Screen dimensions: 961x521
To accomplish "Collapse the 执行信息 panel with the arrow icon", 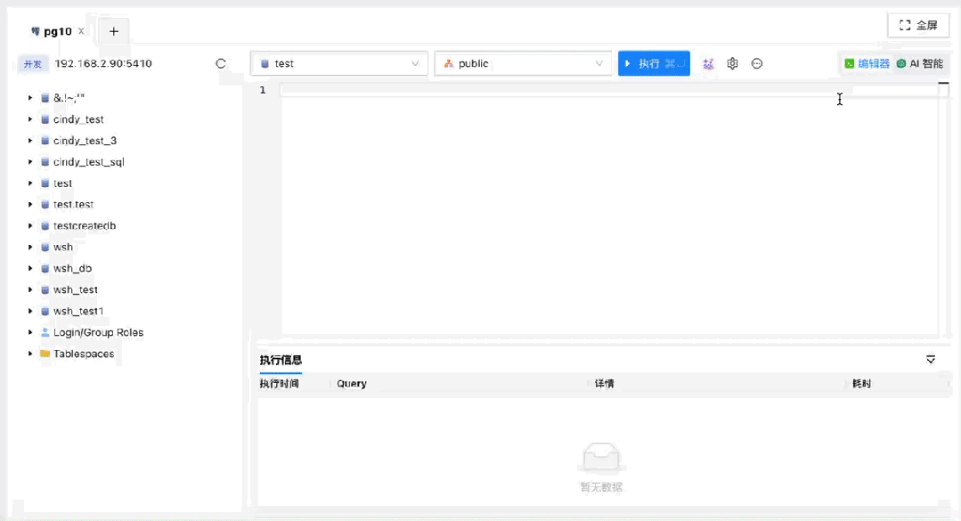I will click(x=931, y=360).
